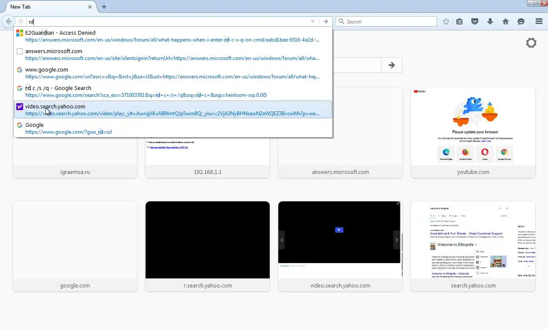Image resolution: width=548 pixels, height=329 pixels.
Task: Bookmark this page with the star icon
Action: pos(446,21)
